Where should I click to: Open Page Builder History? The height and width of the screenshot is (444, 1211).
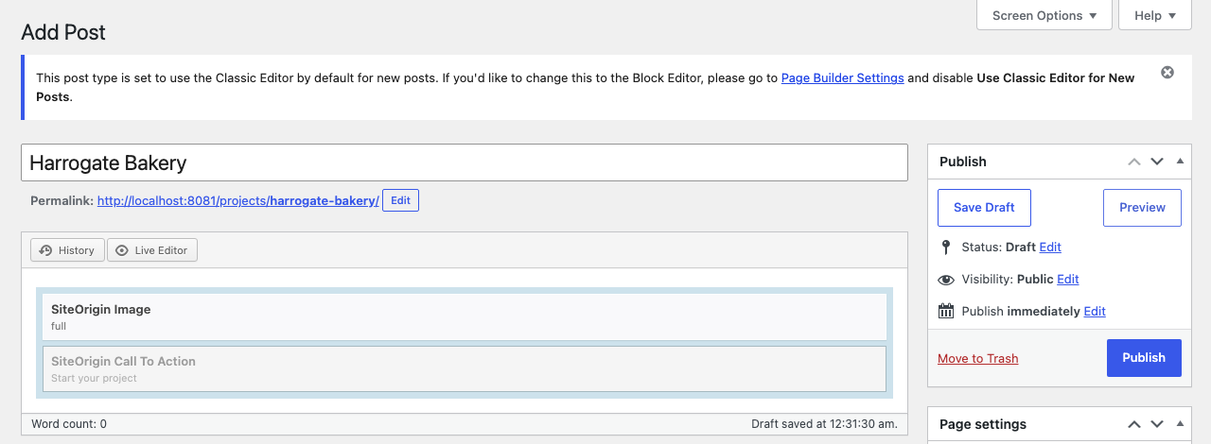(67, 250)
